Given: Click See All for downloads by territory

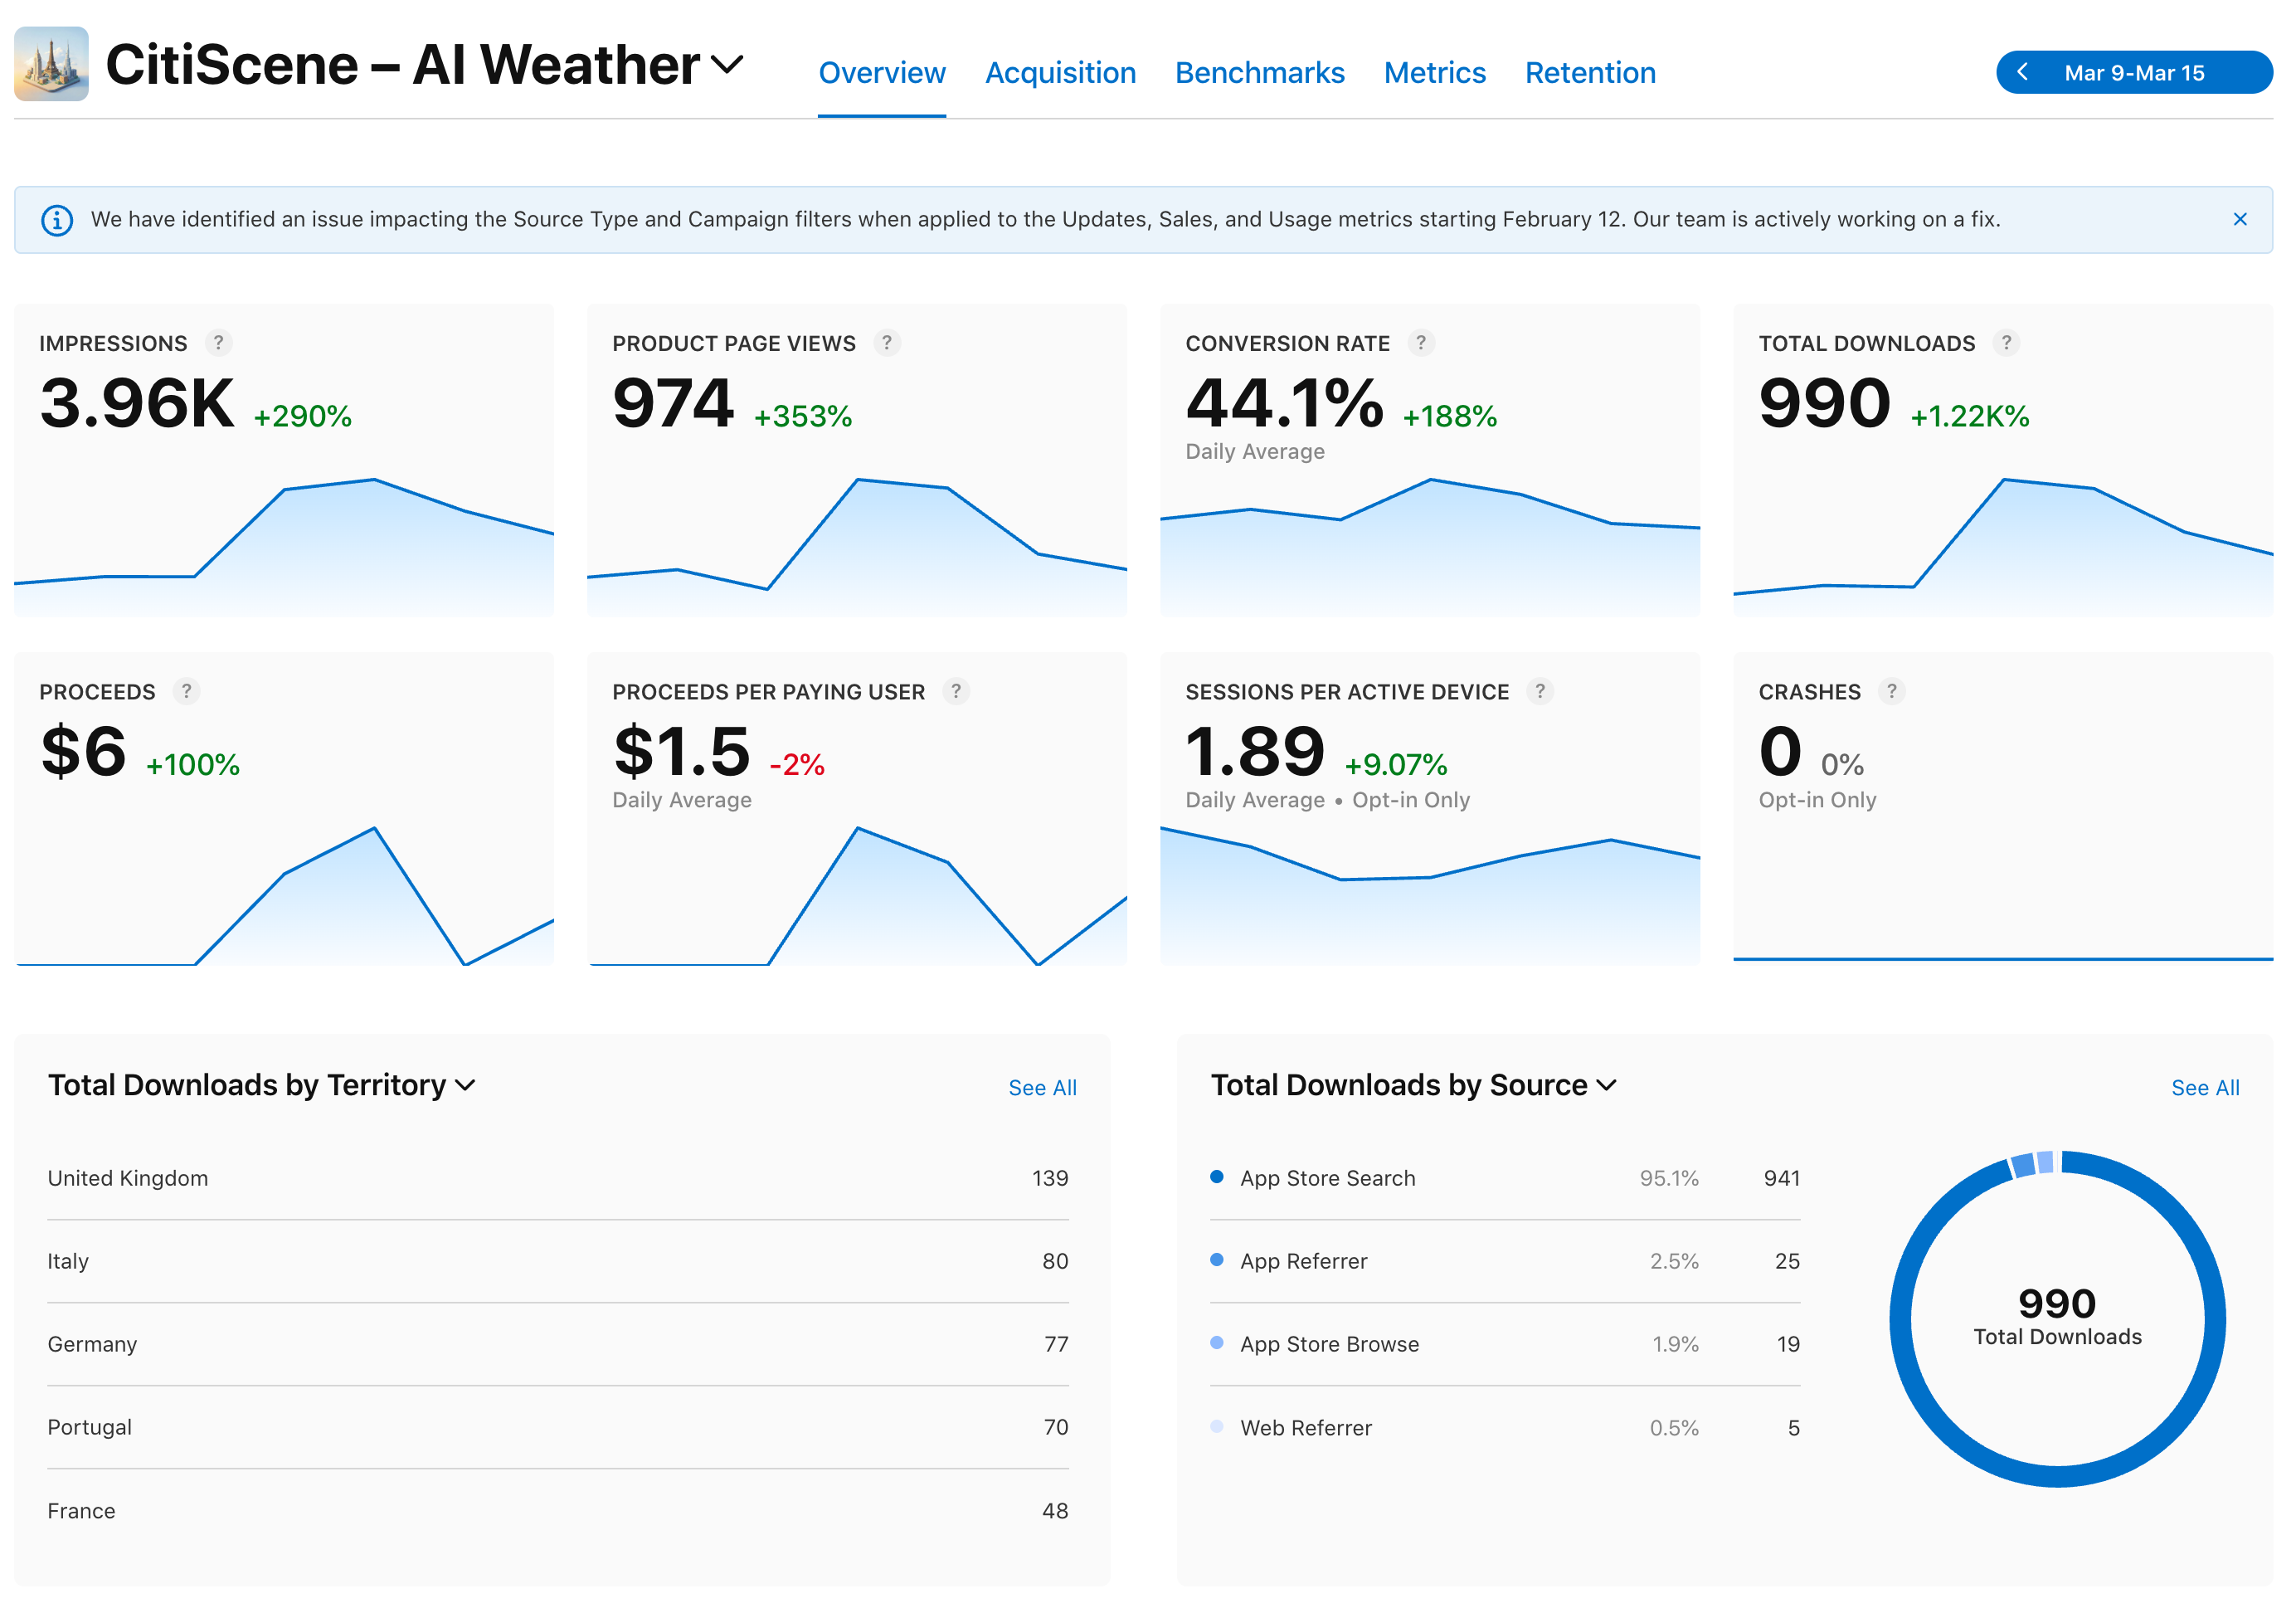Looking at the screenshot, I should click(1042, 1088).
